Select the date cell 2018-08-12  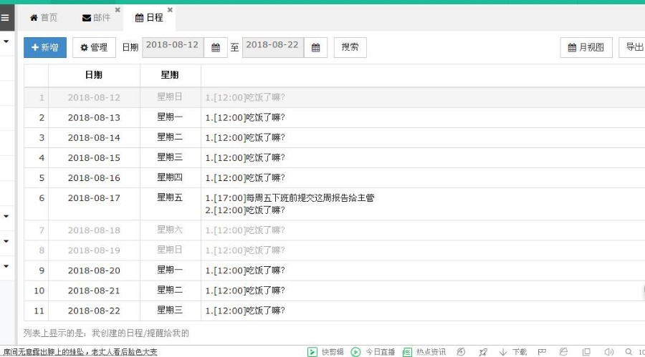coord(94,98)
